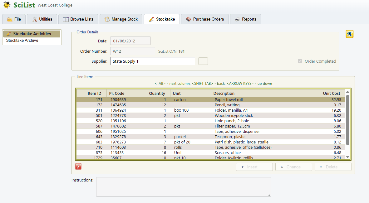
Task: Select the Filter paper, 12.5cm row
Action: [x=211, y=126]
